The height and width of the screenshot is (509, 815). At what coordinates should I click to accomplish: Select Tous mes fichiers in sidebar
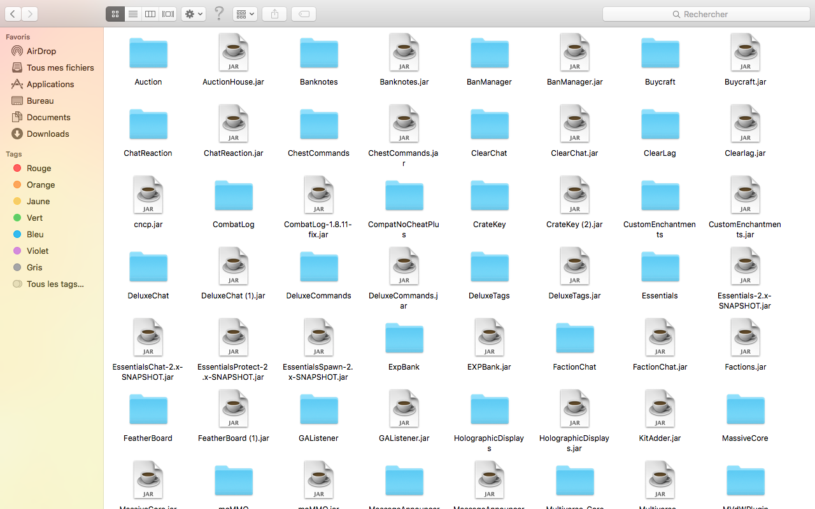52,67
